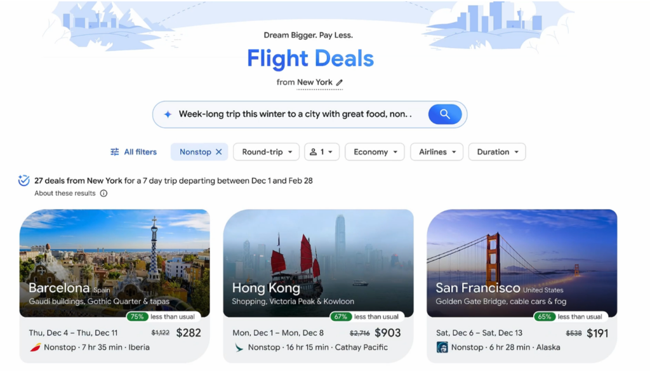The width and height of the screenshot is (650, 371).
Task: Edit the New York origin with pencil icon
Action: (340, 83)
